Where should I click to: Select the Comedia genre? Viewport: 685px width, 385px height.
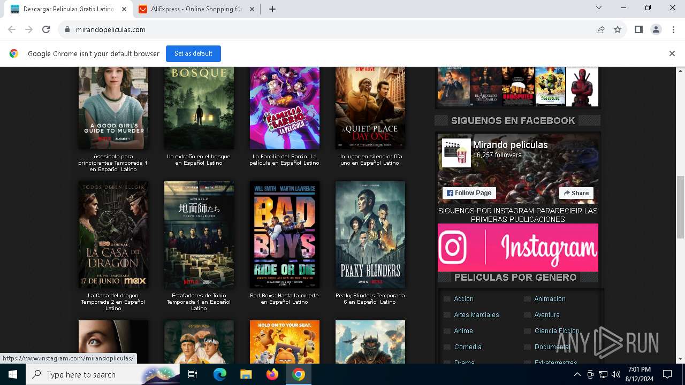[x=468, y=347]
